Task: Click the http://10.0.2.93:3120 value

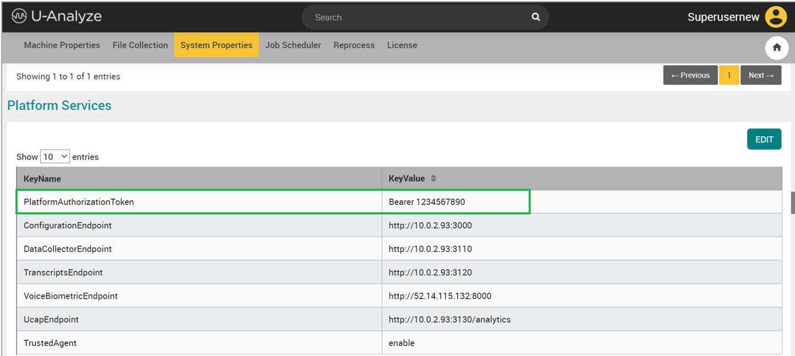Action: click(x=430, y=273)
